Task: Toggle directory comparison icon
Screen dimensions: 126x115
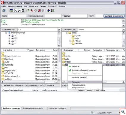Action: click(52, 10)
